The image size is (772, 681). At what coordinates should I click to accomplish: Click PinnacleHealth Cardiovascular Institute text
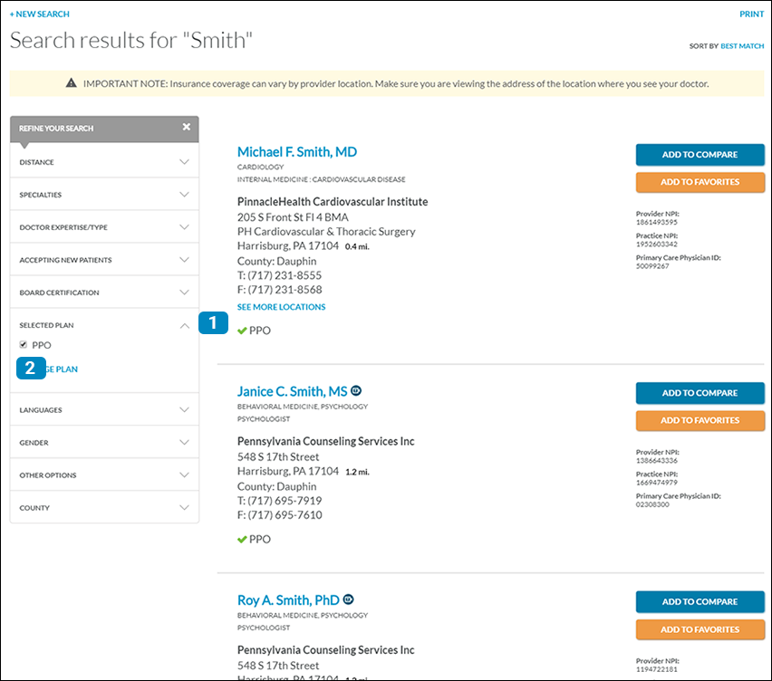pyautogui.click(x=333, y=201)
